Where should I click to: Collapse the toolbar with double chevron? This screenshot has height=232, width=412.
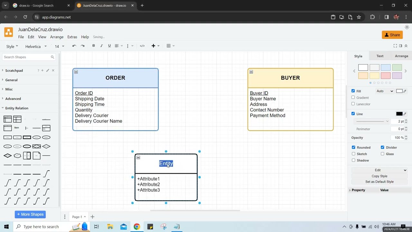(x=406, y=46)
